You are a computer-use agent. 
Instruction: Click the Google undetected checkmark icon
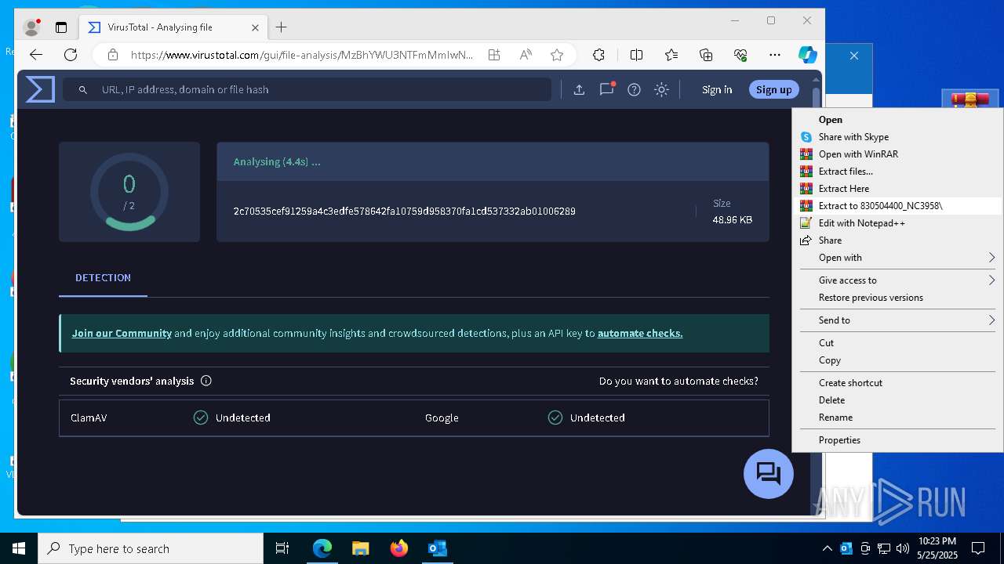pos(555,418)
